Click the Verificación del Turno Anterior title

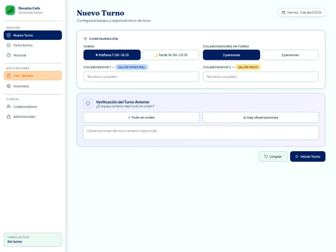tap(123, 102)
